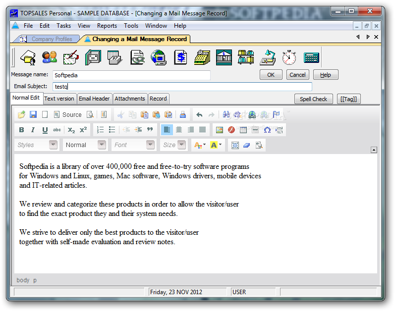The height and width of the screenshot is (311, 395).
Task: Open the Reports menu
Action: pyautogui.click(x=107, y=26)
